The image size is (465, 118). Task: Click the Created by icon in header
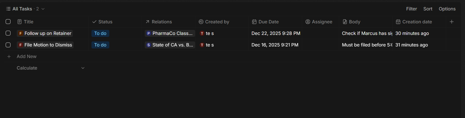tap(201, 22)
